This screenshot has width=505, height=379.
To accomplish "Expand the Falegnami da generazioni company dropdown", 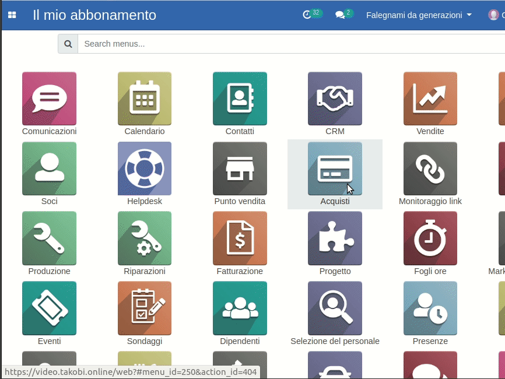I will point(419,15).
